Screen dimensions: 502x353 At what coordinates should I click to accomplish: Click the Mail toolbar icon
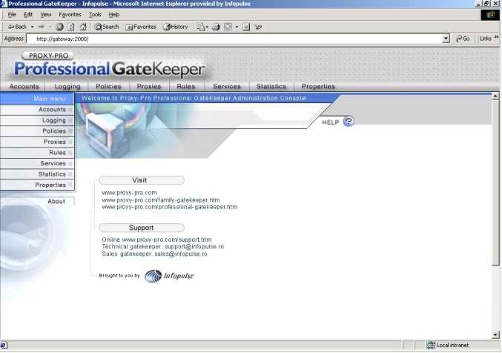coord(202,27)
